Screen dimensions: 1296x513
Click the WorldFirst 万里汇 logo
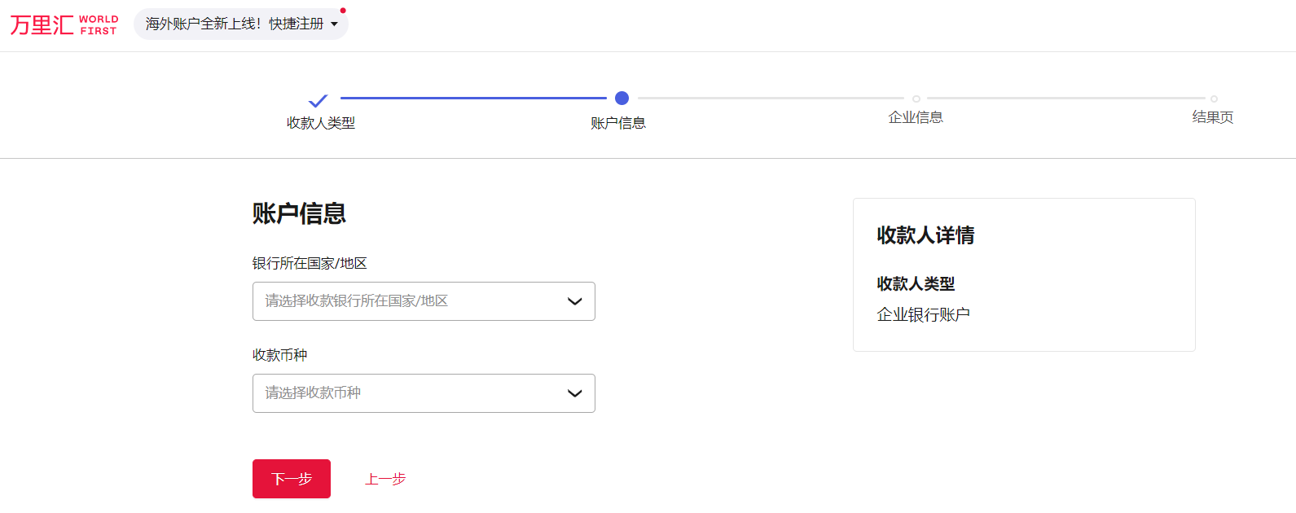64,24
